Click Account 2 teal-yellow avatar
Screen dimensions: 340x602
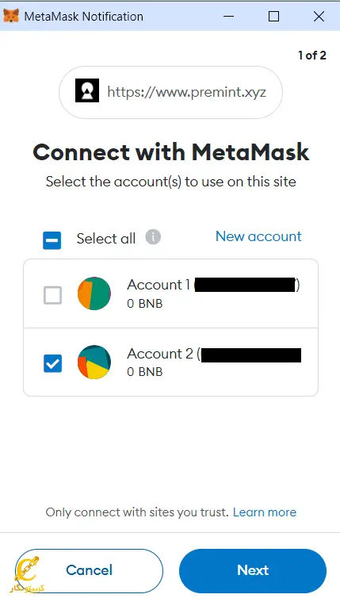94,362
